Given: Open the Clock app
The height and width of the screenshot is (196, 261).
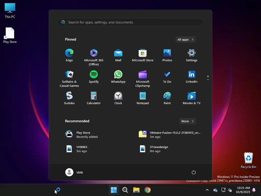Looking at the screenshot, I should 118,98.
